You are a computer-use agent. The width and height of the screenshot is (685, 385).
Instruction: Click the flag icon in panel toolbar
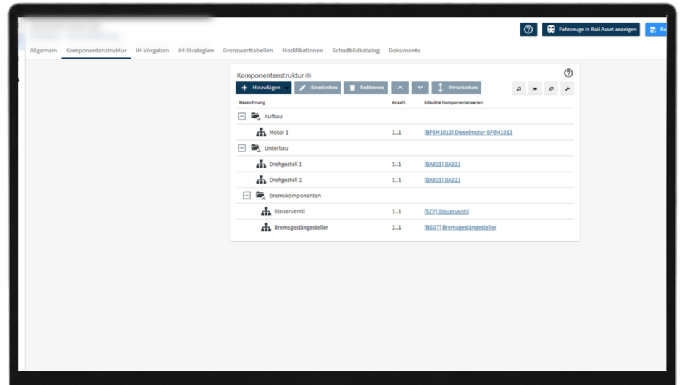tap(534, 89)
